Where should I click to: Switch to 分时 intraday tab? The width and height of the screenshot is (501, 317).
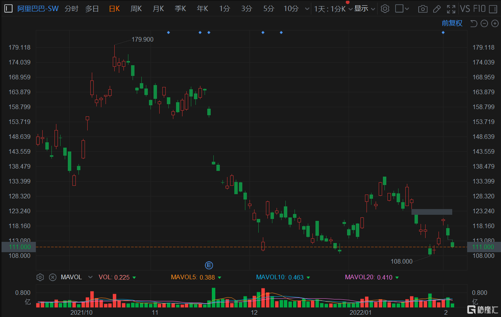71,8
